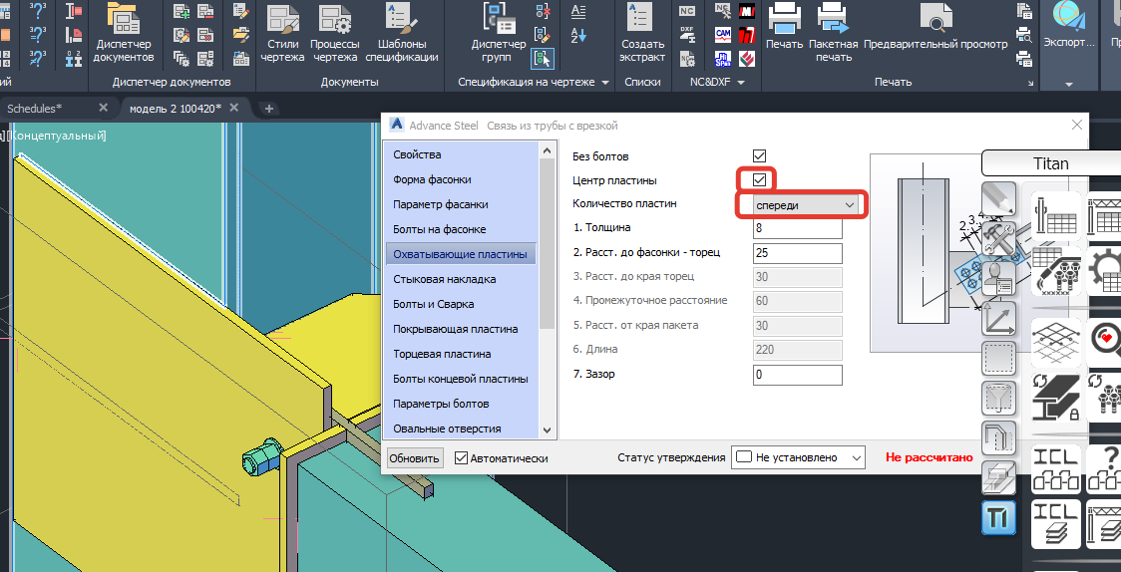
Task: Select Торцевая пластина in the list
Action: point(441,354)
